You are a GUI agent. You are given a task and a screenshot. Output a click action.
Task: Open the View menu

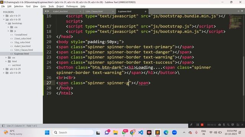[36, 6]
